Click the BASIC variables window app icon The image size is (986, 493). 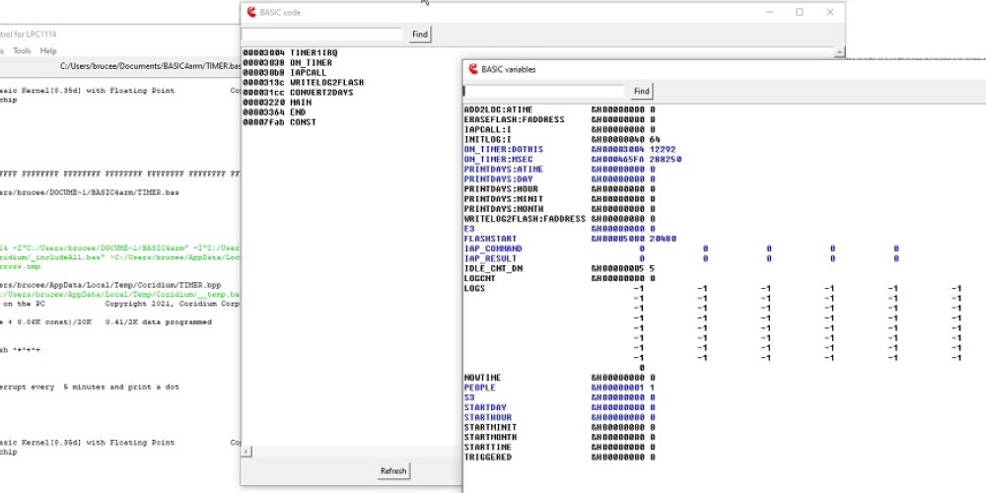472,69
